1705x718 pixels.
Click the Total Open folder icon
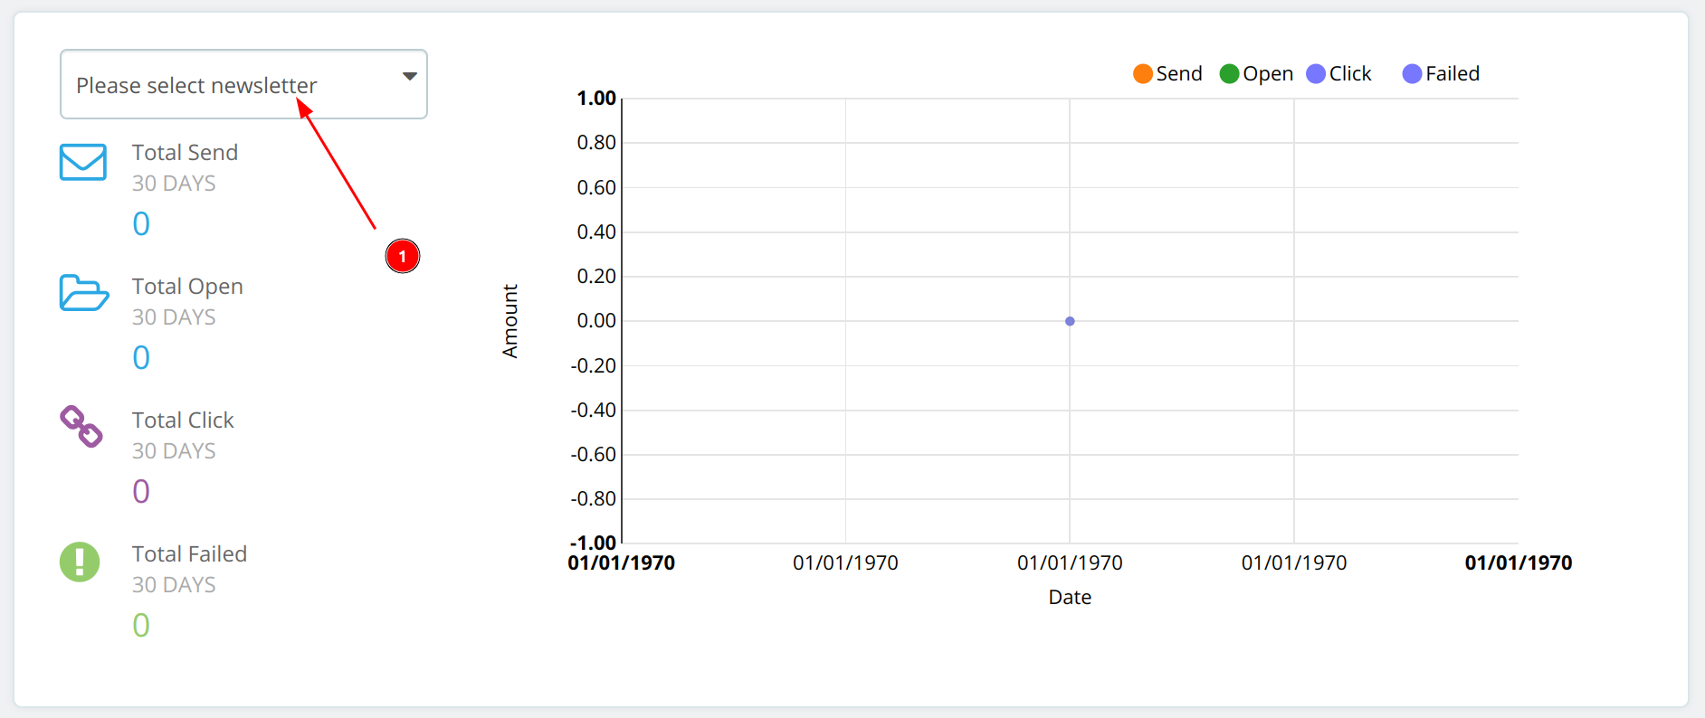pyautogui.click(x=83, y=293)
